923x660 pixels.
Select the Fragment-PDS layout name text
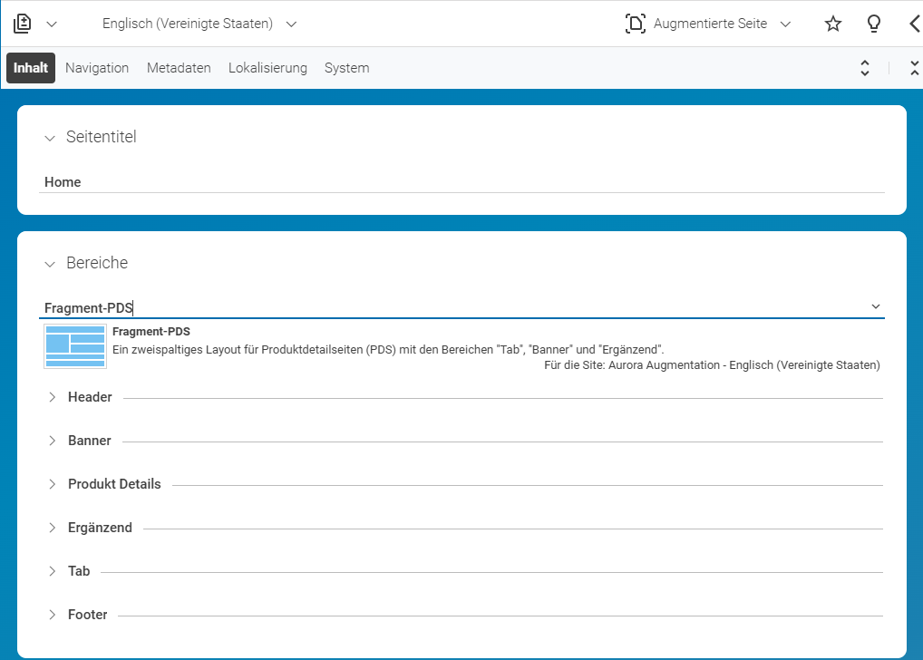tap(151, 332)
